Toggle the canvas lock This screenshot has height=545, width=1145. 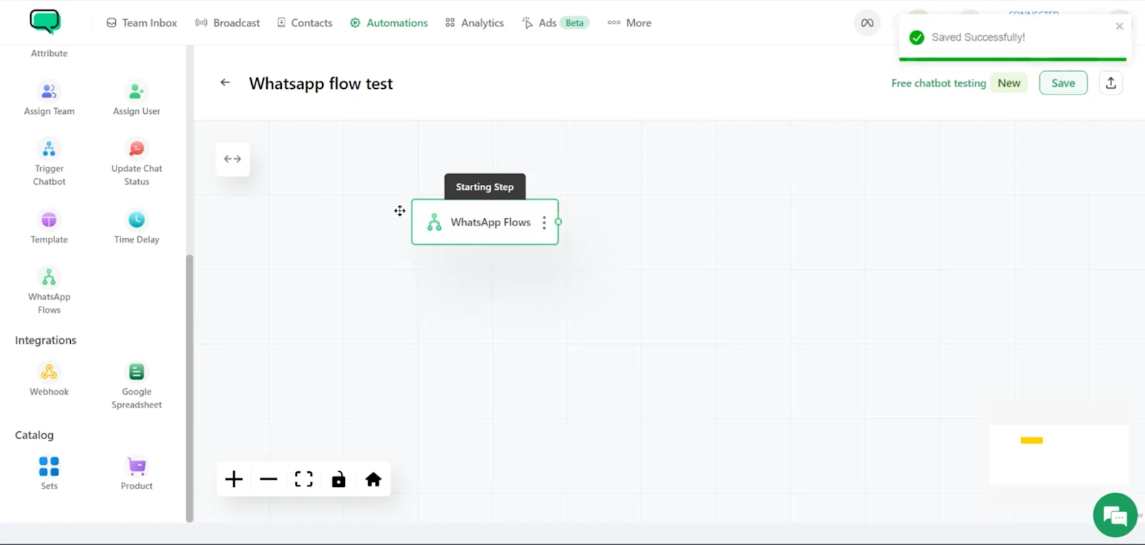(x=338, y=479)
